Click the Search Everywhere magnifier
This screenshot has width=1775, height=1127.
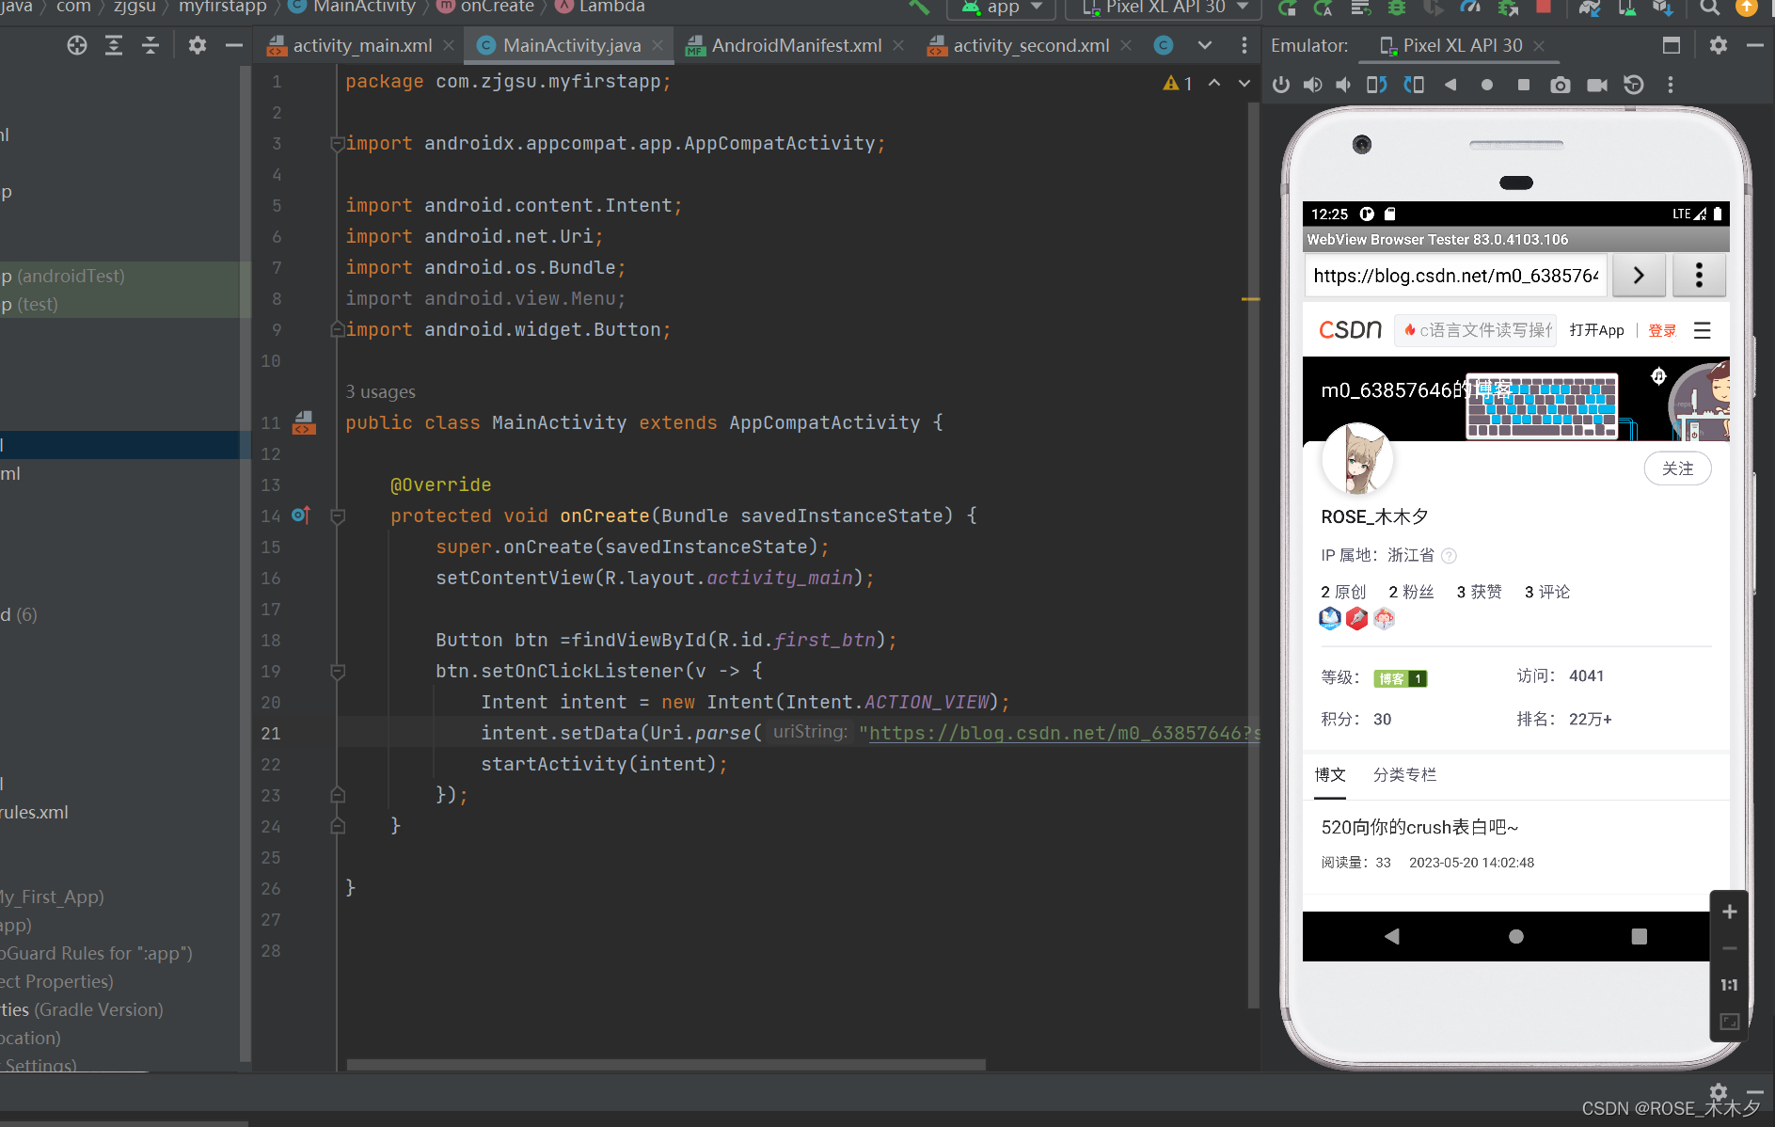(1710, 8)
